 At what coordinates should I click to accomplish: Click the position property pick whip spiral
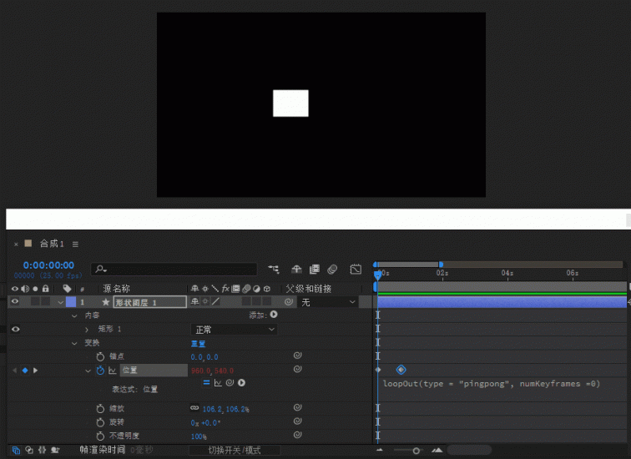pyautogui.click(x=297, y=369)
